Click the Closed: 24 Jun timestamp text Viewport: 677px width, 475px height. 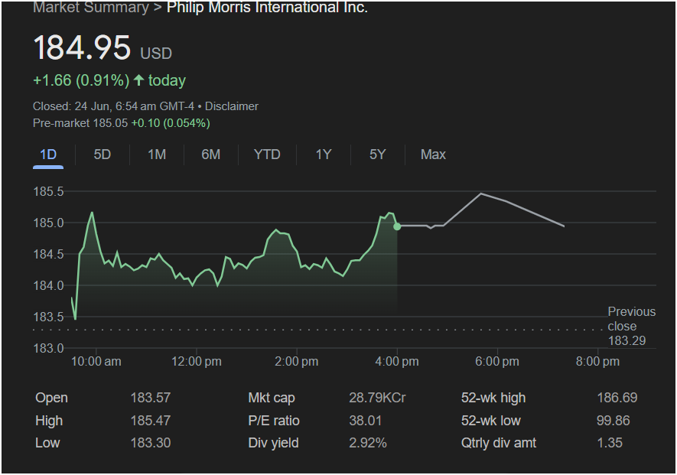click(113, 106)
